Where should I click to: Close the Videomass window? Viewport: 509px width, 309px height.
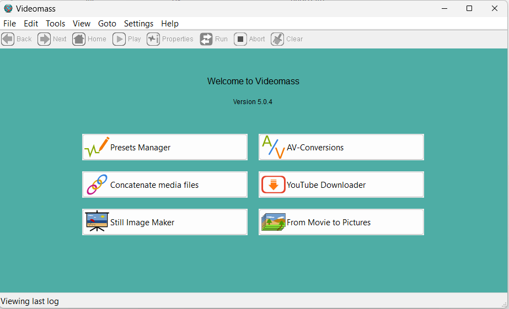[495, 8]
